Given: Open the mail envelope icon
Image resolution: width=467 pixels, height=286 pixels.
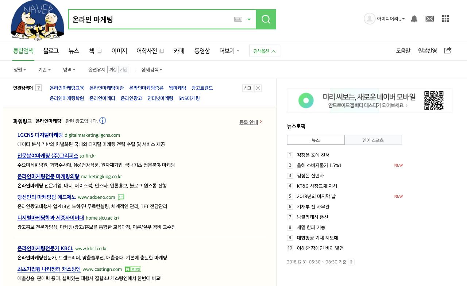Looking at the screenshot, I should pyautogui.click(x=429, y=18).
